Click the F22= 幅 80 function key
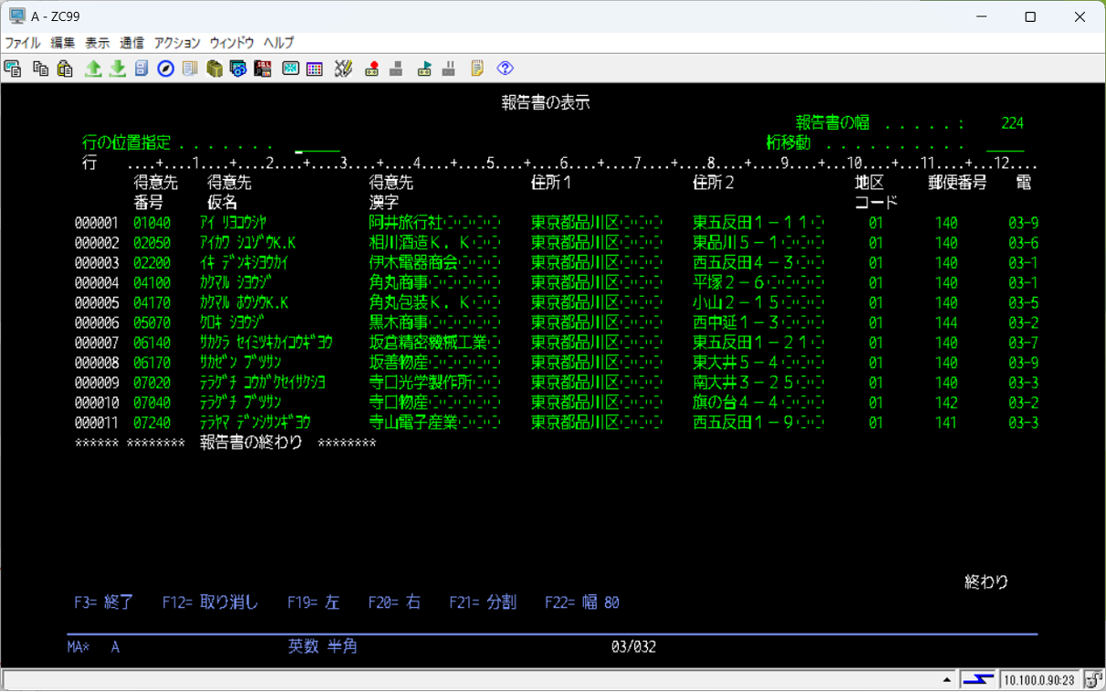 [582, 603]
